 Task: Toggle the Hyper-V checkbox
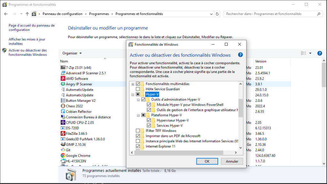[x=138, y=94]
